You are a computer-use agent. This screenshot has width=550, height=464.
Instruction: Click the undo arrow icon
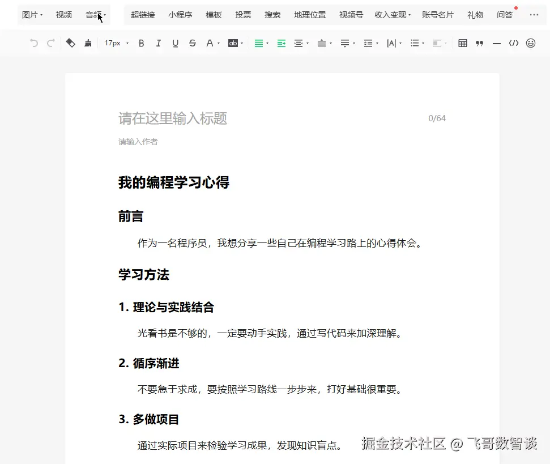coord(34,43)
